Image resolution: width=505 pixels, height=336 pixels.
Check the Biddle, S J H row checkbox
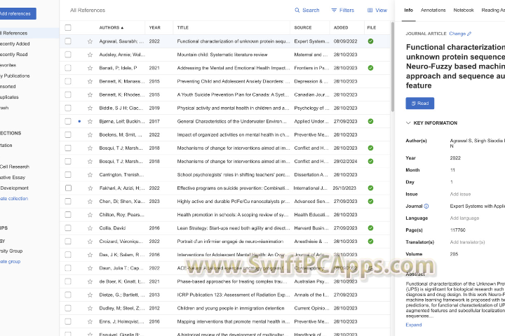point(68,108)
